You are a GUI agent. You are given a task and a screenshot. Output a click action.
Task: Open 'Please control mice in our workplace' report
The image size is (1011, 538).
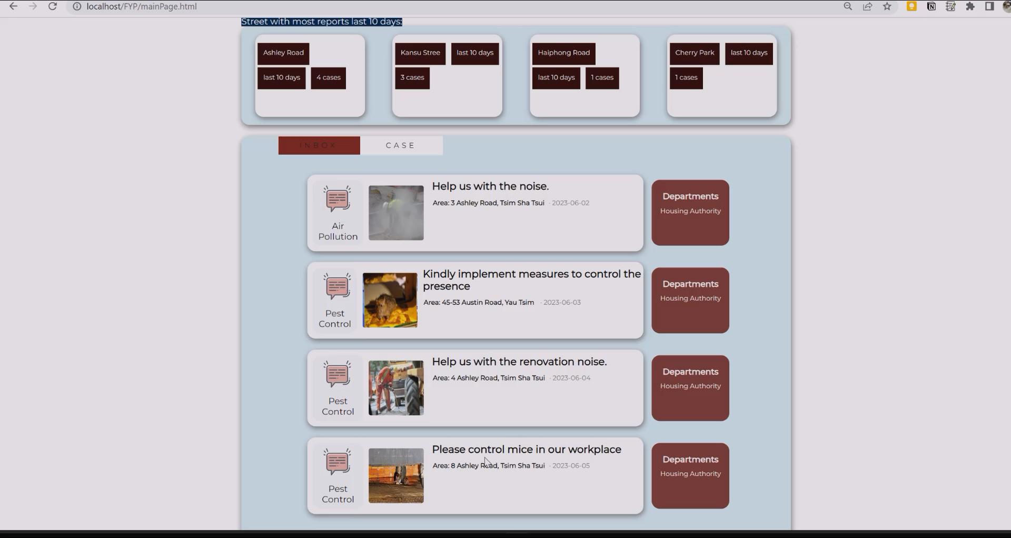(526, 450)
